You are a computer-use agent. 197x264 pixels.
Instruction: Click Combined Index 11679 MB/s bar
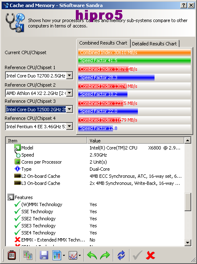(100, 120)
